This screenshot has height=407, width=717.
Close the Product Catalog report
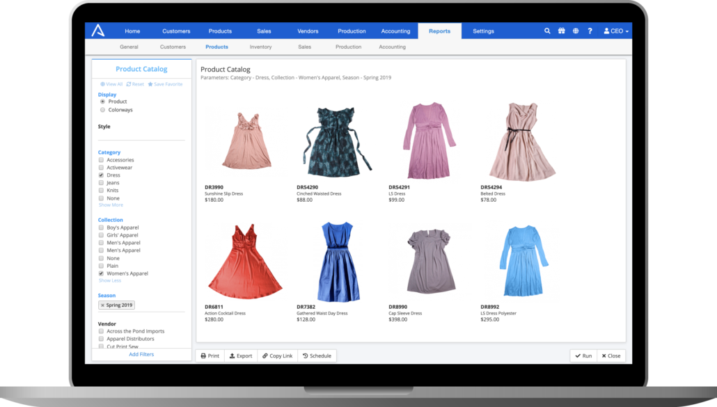[611, 356]
